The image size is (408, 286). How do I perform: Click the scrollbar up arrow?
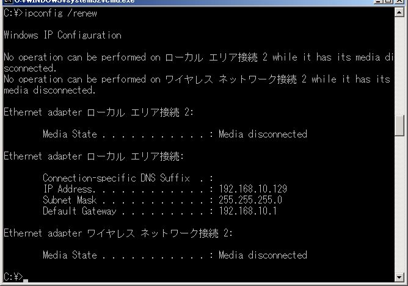click(x=399, y=12)
